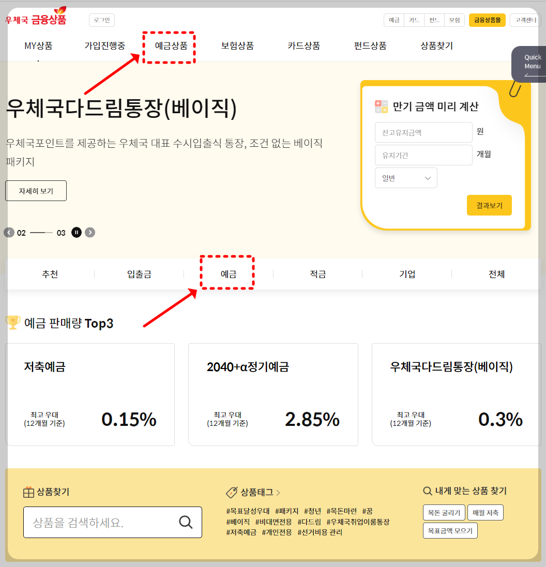Image resolution: width=546 pixels, height=567 pixels.
Task: Click the banner title 우체국다드림통장(베이직)
Action: 122,108
